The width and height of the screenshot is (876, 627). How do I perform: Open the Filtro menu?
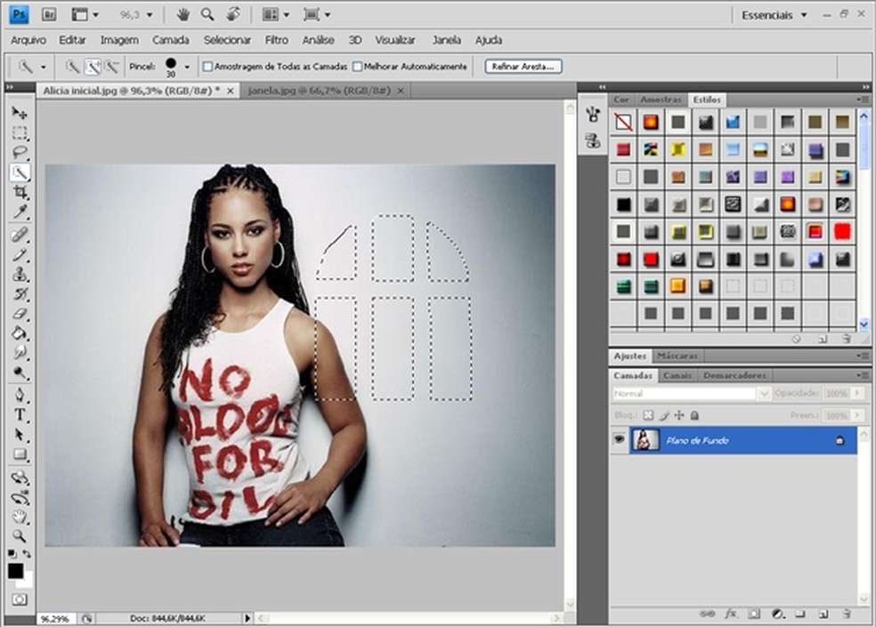point(277,40)
